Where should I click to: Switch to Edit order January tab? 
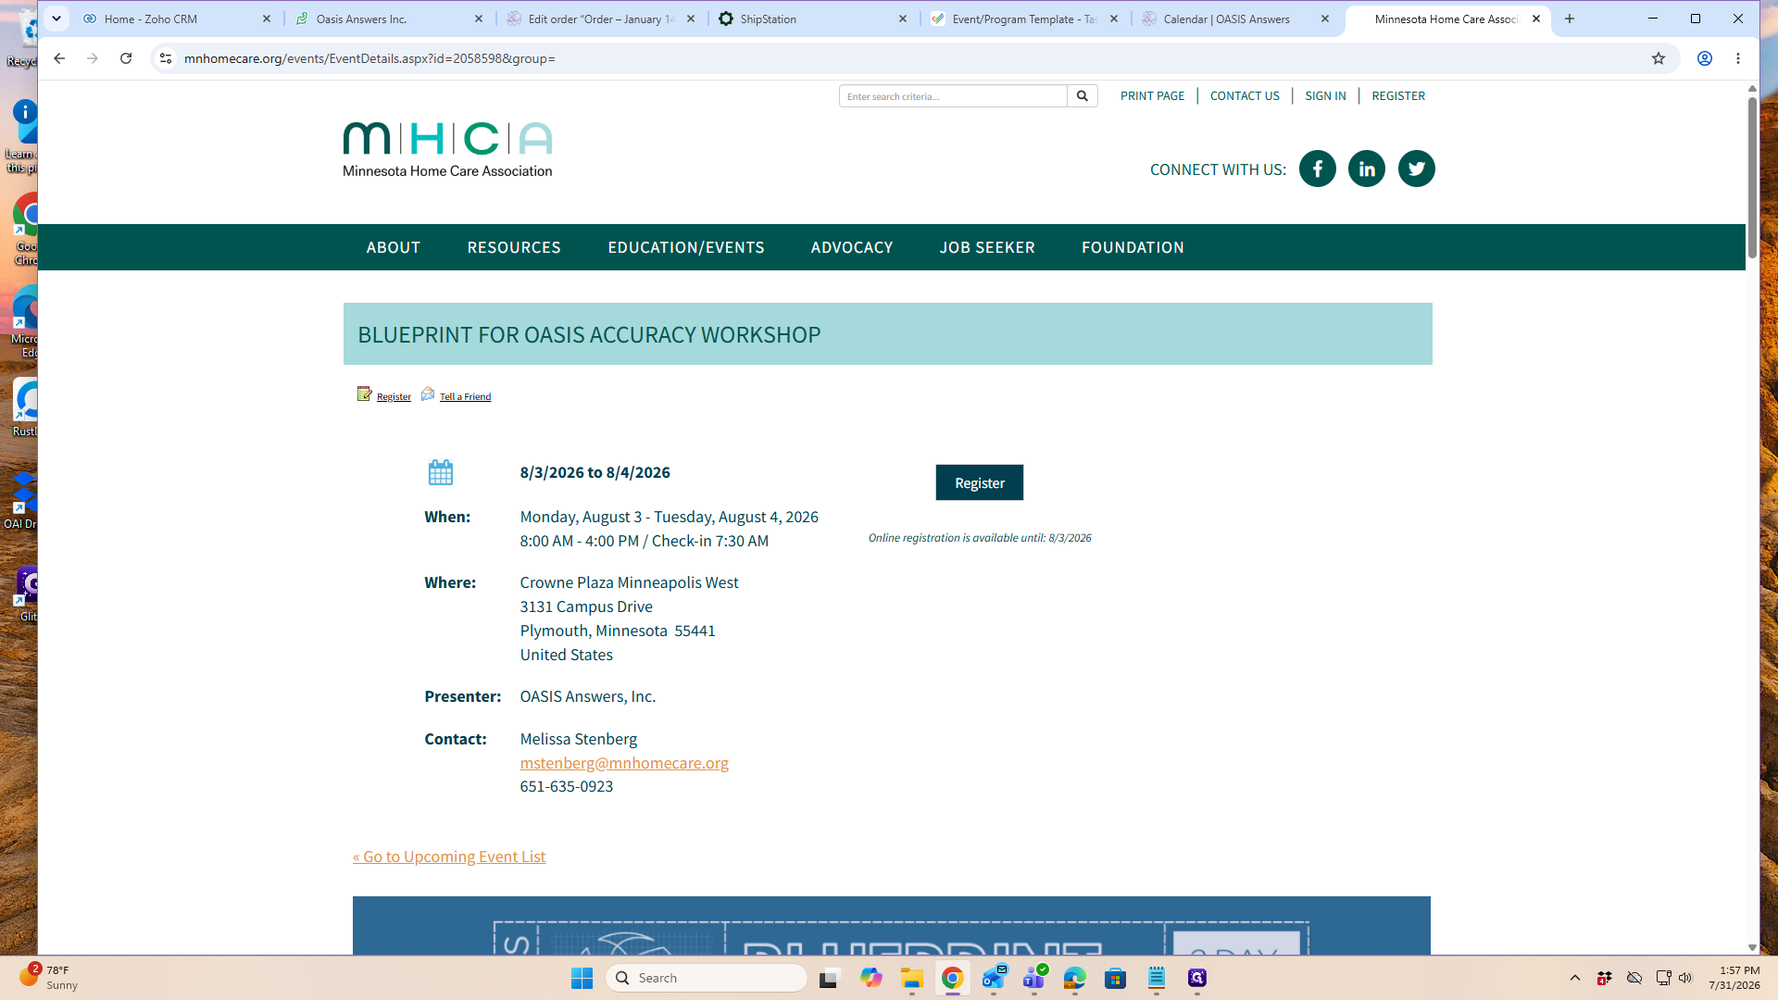[x=601, y=19]
